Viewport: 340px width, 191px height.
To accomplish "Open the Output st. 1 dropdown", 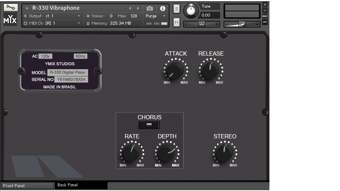I will click(x=52, y=16).
